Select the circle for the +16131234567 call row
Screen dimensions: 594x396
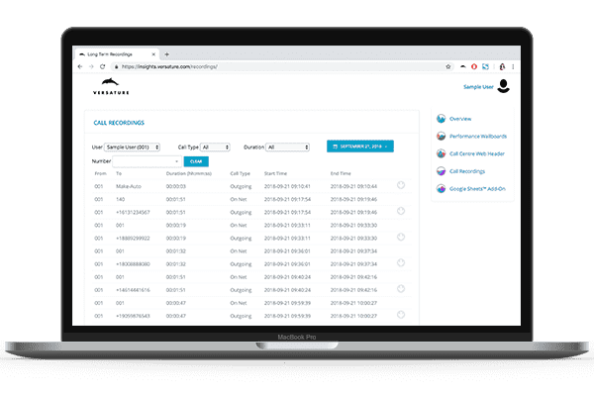coord(401,211)
